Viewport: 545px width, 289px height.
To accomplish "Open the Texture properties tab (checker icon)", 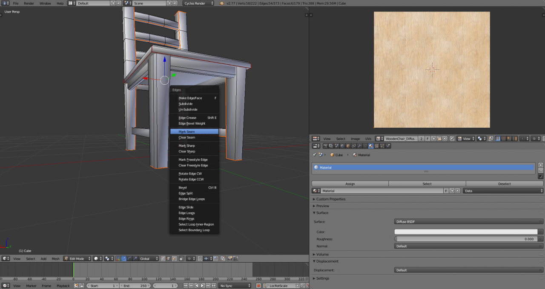I will point(376,146).
